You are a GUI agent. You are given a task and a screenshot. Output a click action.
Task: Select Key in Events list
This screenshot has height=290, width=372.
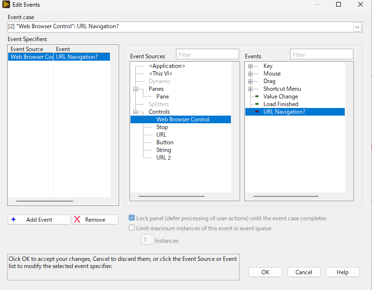coord(268,66)
